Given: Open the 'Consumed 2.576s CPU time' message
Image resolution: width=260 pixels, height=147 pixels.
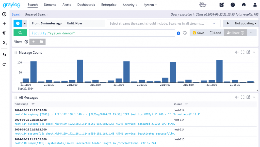Looking at the screenshot, I should pyautogui.click(x=95, y=124).
